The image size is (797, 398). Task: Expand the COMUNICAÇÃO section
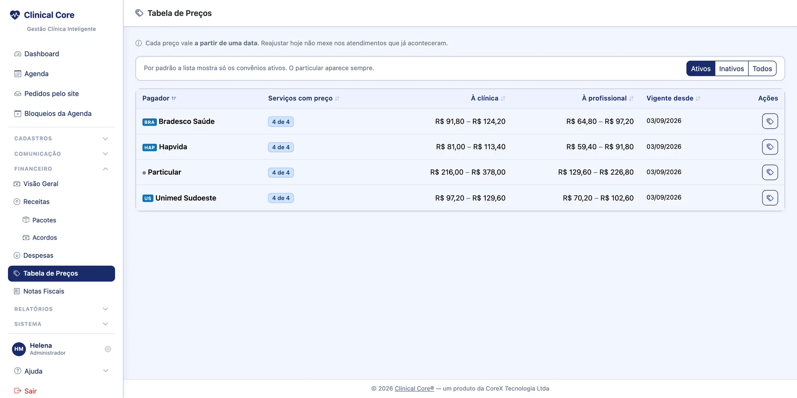pos(62,154)
